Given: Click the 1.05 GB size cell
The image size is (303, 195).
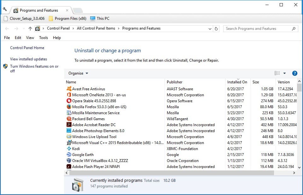Looking at the screenshot, I should 267,89.
